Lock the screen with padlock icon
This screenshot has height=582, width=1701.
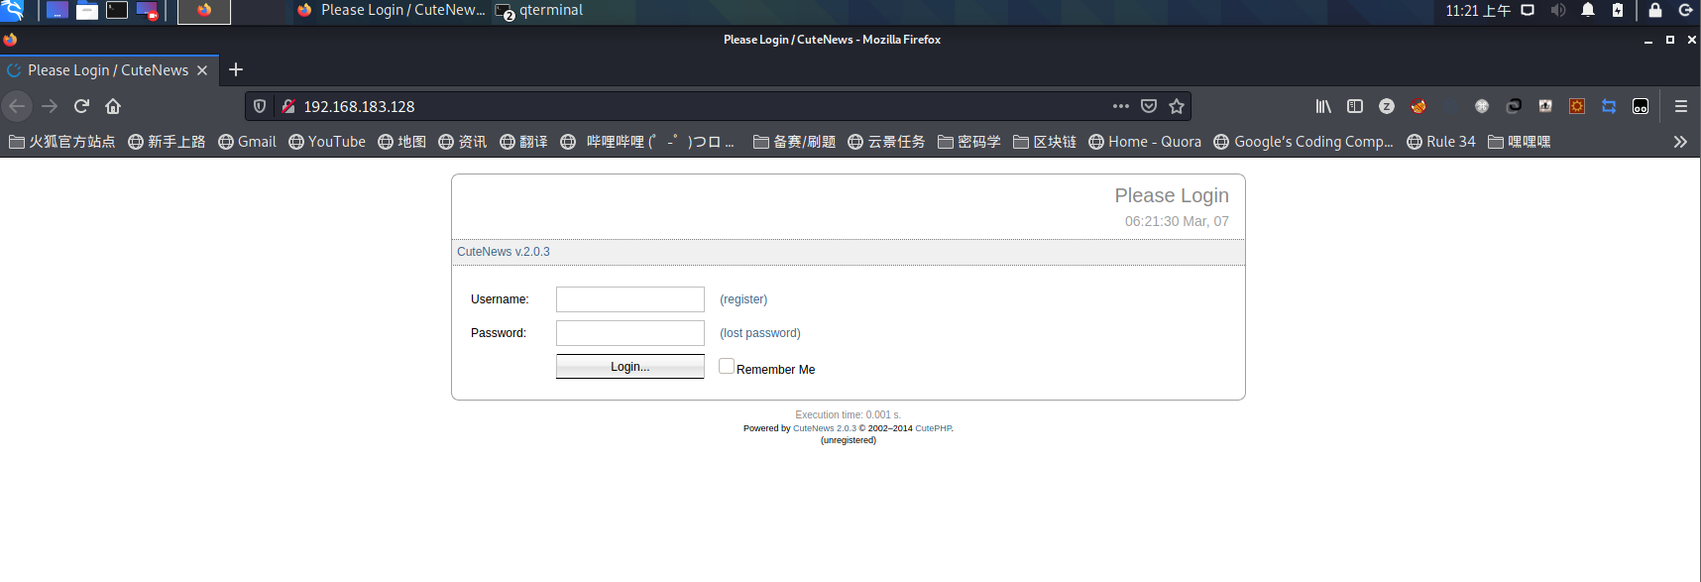point(1654,11)
